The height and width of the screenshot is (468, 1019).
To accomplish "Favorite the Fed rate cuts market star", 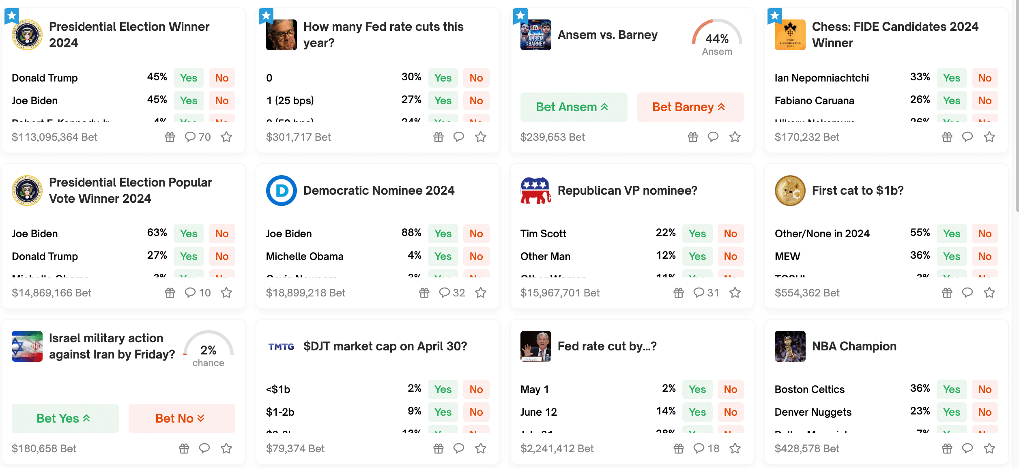I will [481, 137].
